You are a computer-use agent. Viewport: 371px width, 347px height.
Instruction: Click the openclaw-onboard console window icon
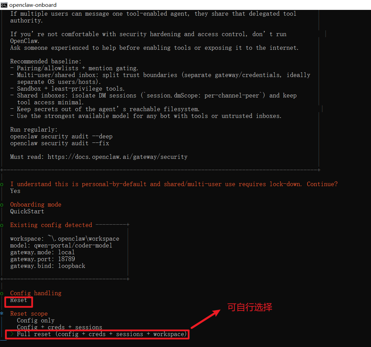[x=4, y=5]
